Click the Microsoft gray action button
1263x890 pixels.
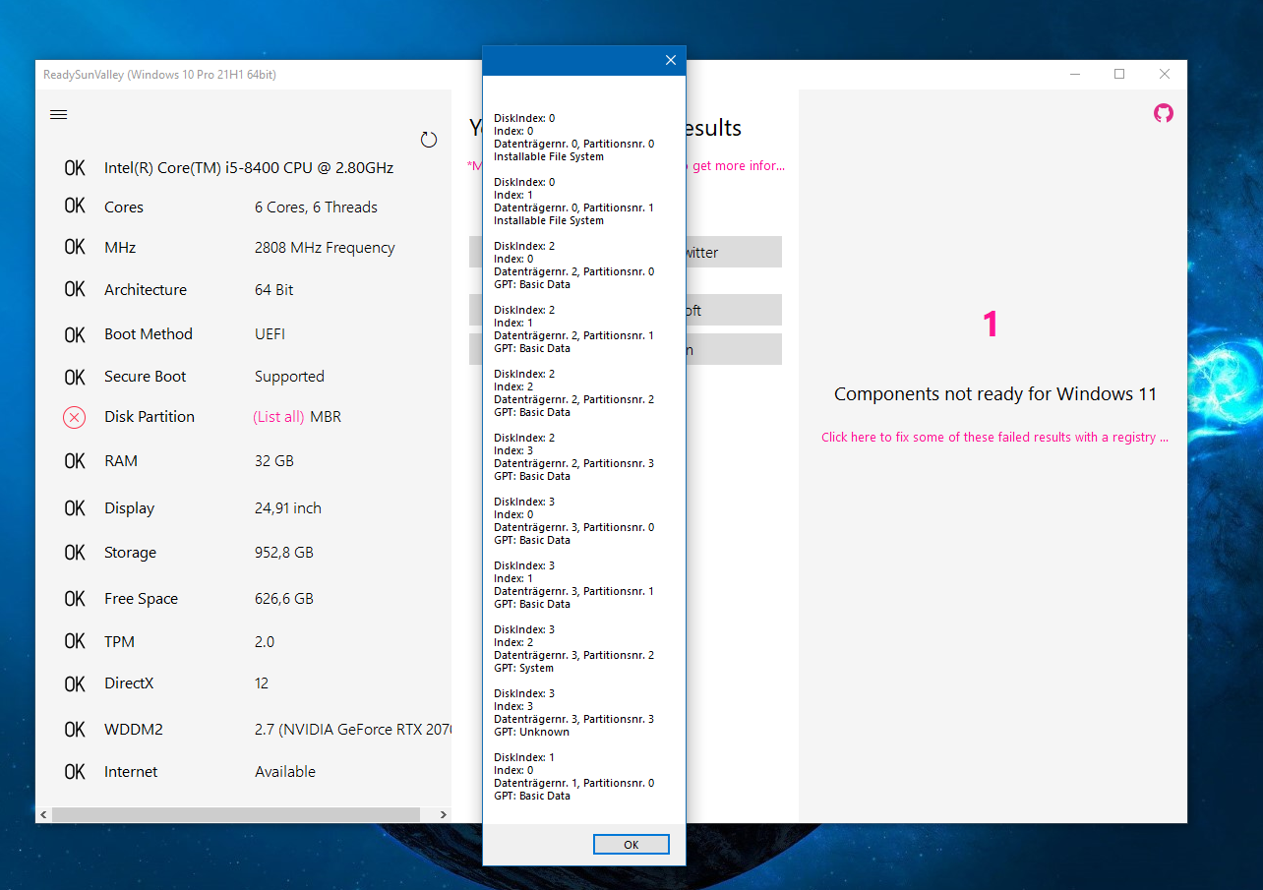[733, 310]
